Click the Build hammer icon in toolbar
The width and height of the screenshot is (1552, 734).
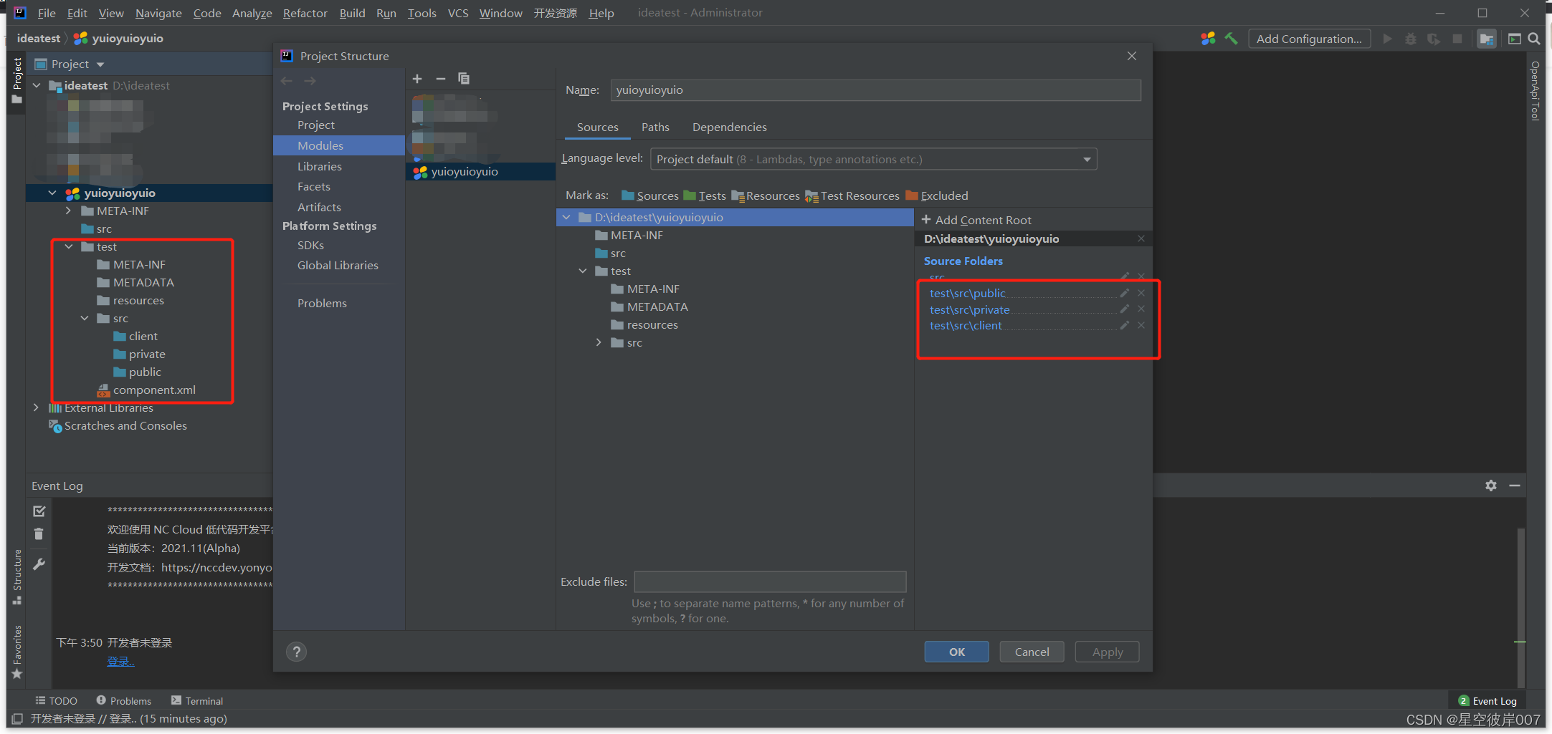1232,39
